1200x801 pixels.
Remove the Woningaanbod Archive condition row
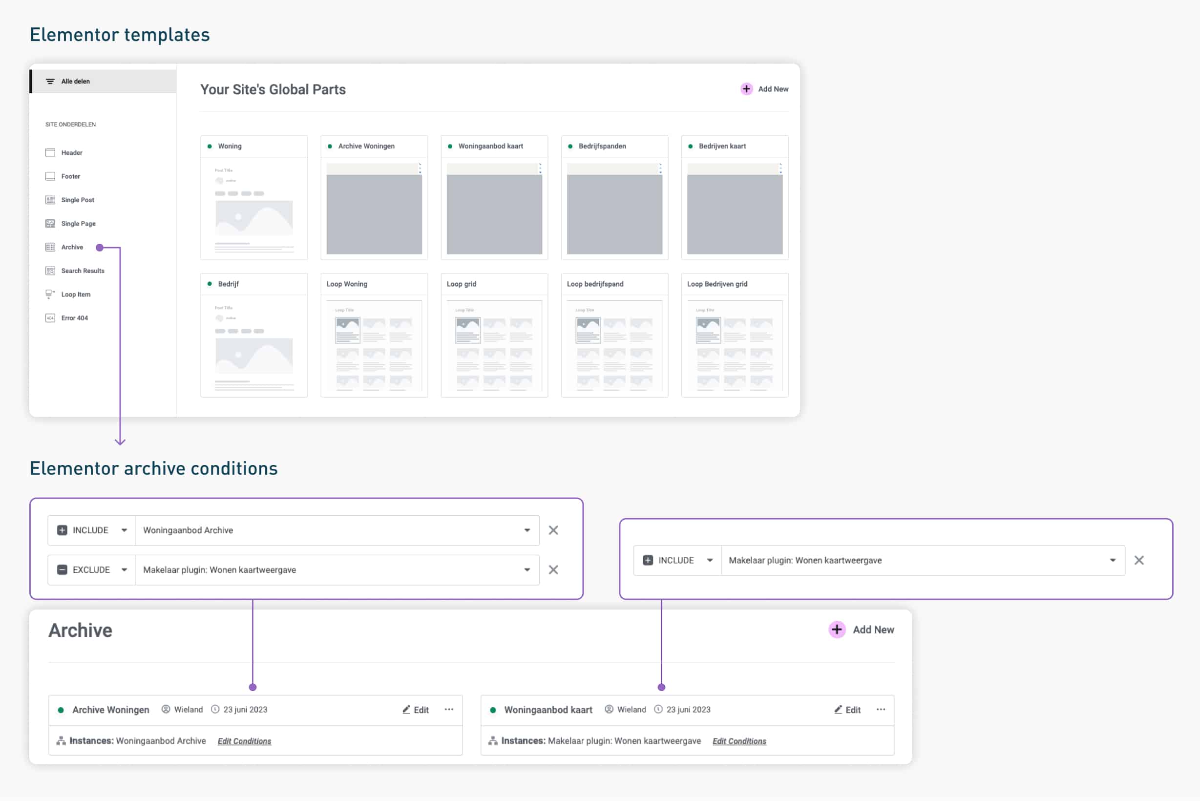(x=553, y=530)
